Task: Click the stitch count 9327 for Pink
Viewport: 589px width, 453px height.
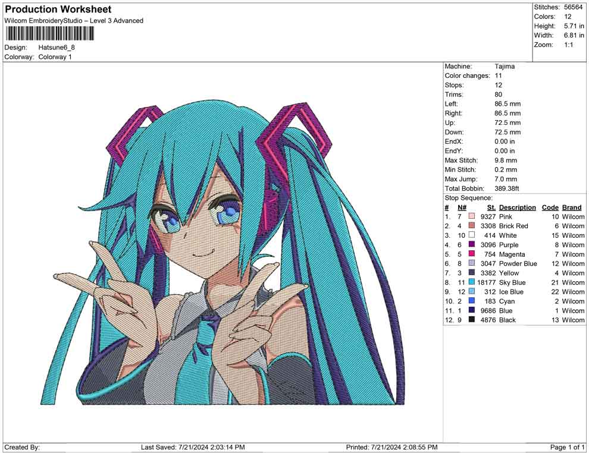Action: 488,216
